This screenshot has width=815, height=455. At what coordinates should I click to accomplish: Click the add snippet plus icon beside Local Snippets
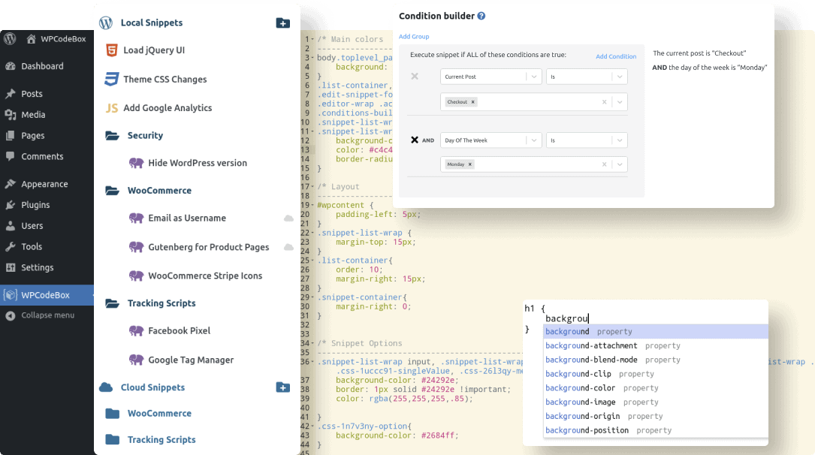point(283,23)
